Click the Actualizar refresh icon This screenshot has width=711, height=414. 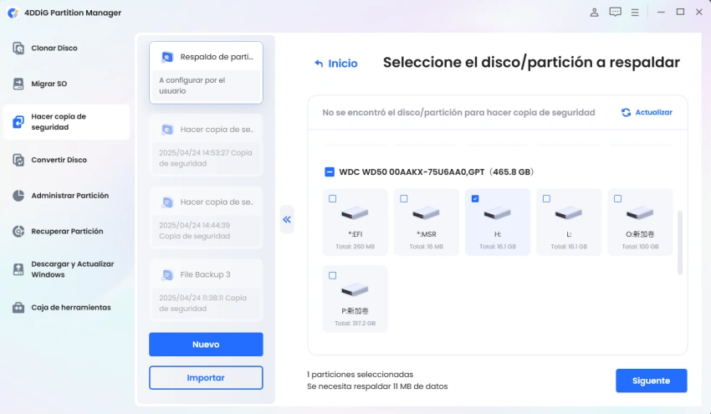(x=626, y=112)
